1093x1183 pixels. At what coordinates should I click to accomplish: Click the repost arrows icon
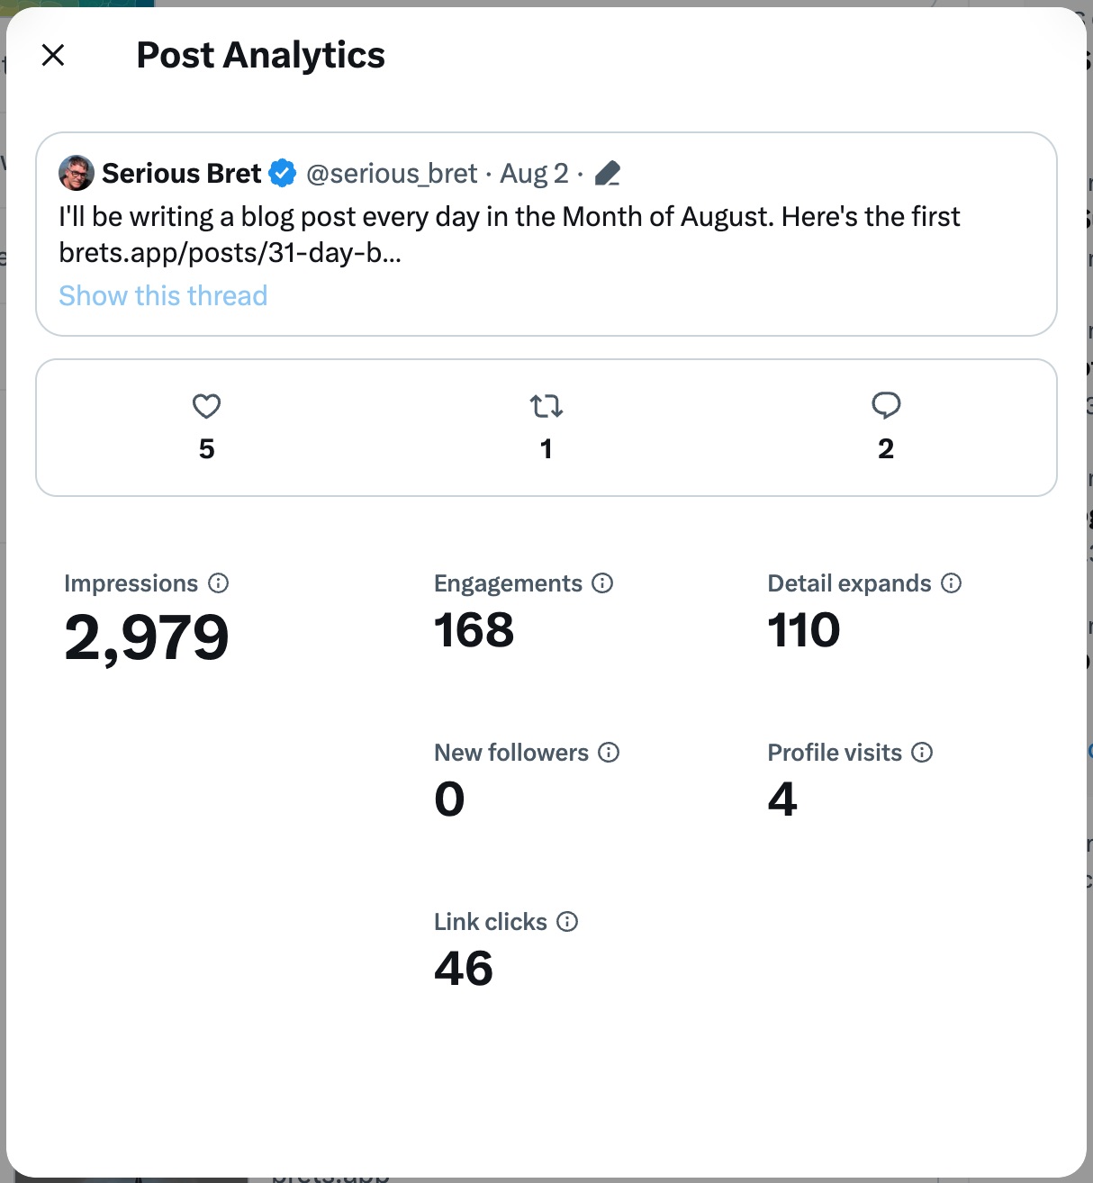point(546,407)
